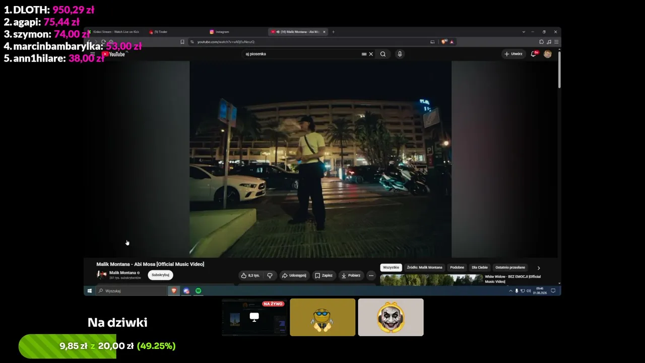This screenshot has height=363, width=645.
Task: Select the Źródło: Malik Montana chip
Action: [424, 268]
